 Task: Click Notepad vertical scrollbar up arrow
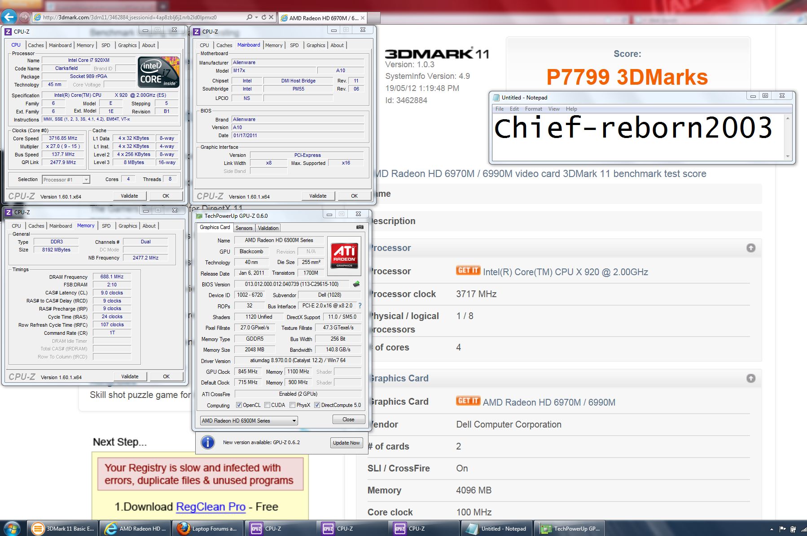pos(787,118)
